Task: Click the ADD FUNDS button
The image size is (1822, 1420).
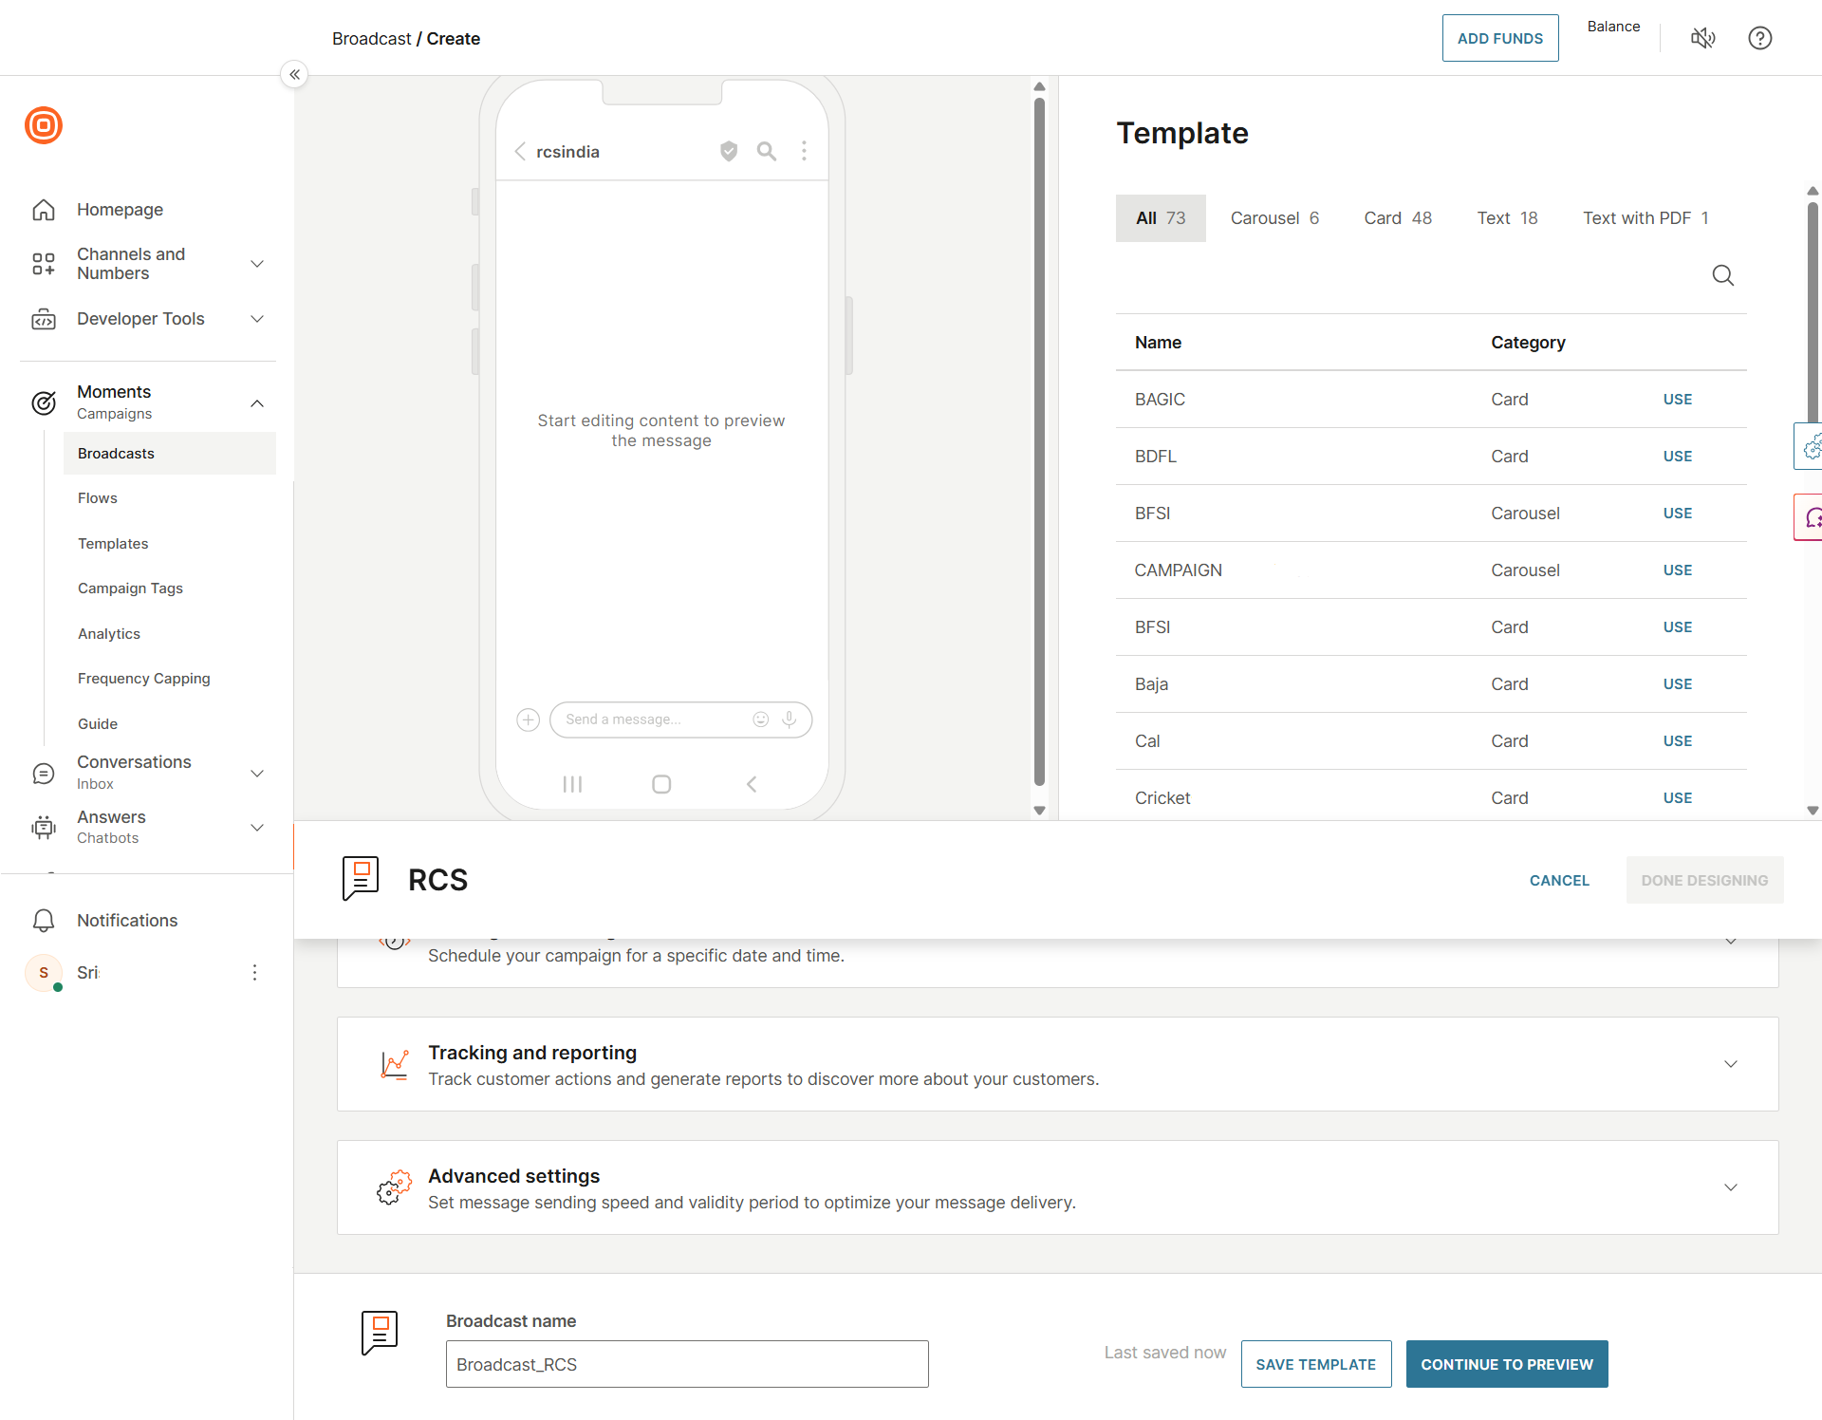Action: (x=1499, y=38)
